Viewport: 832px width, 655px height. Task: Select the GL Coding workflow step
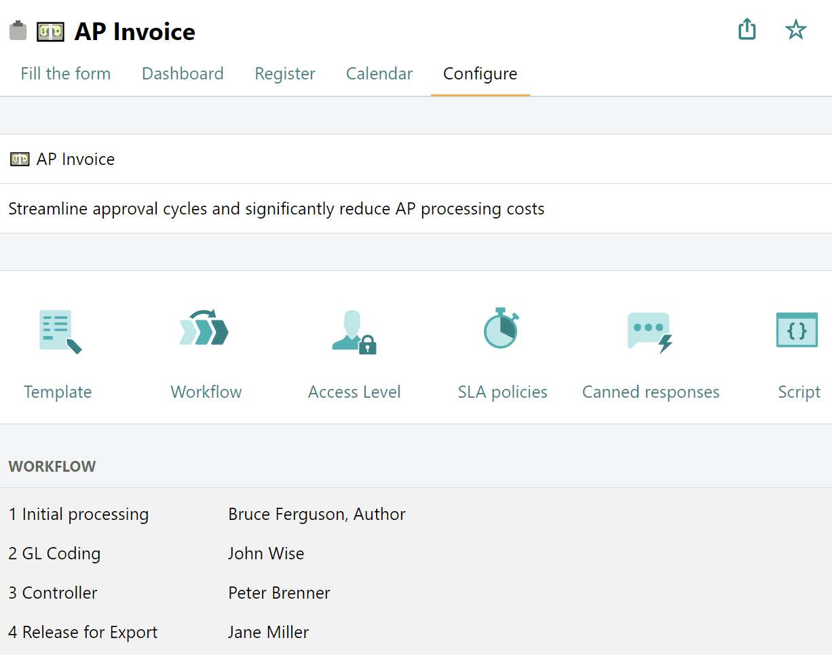click(x=54, y=553)
